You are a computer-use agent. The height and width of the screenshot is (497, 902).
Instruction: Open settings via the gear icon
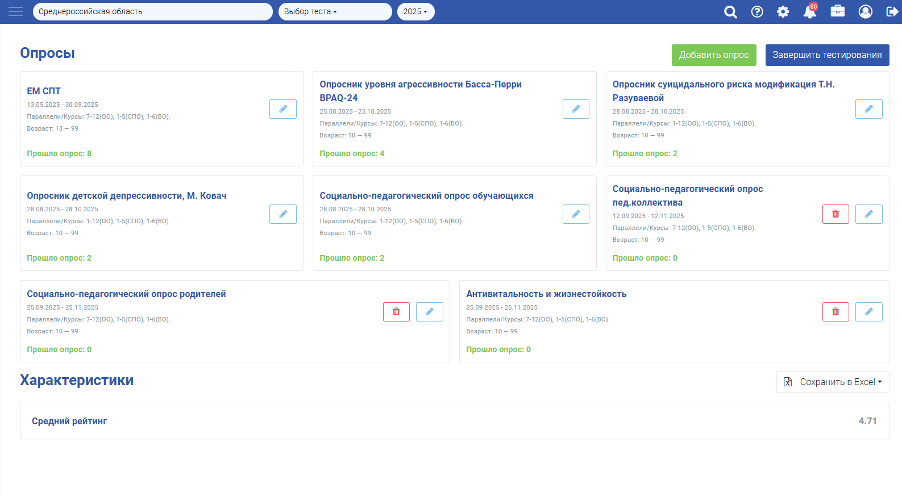pos(783,12)
